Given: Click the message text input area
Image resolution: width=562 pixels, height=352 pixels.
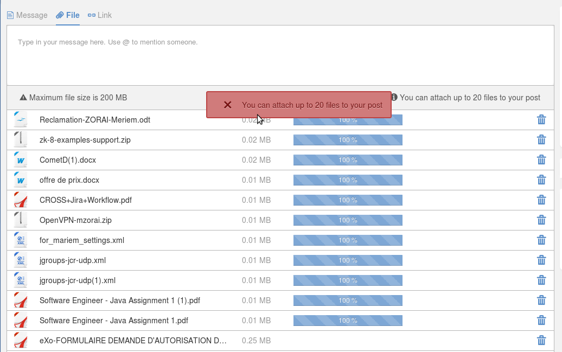Looking at the screenshot, I should pyautogui.click(x=280, y=55).
